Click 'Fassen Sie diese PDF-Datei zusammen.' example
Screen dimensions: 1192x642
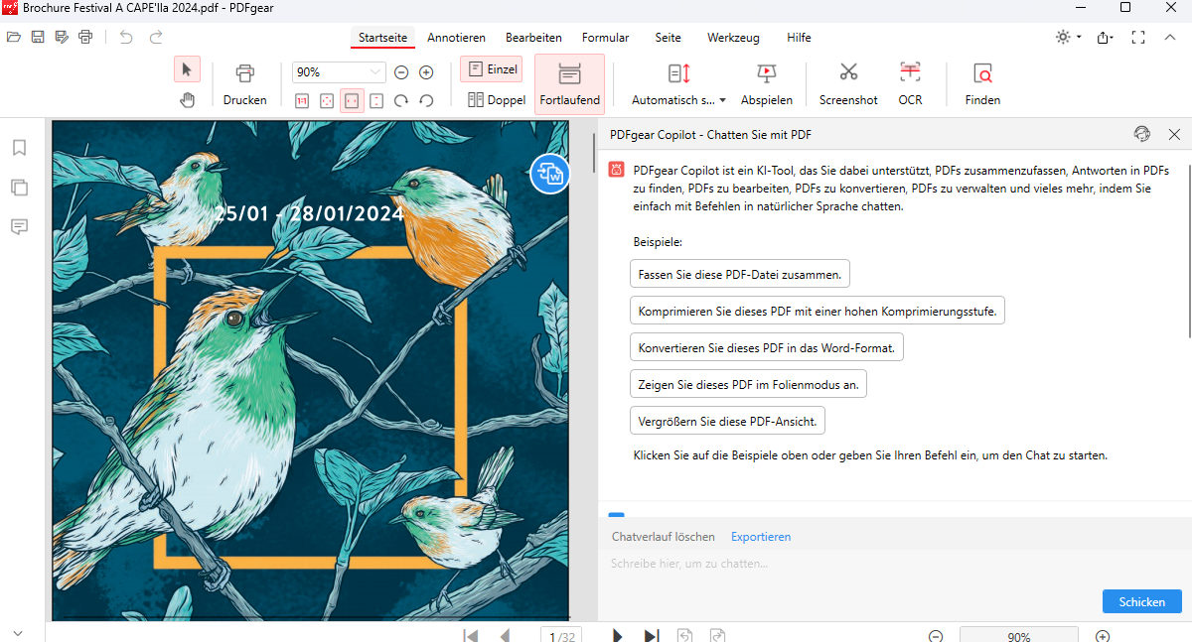tap(740, 274)
